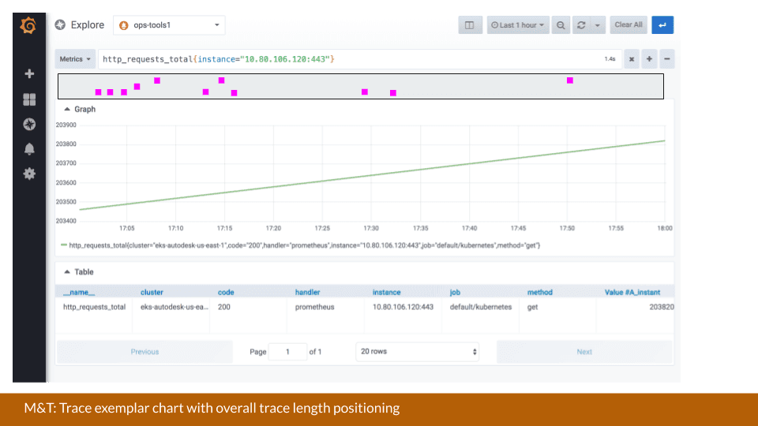Add a query row with plus button
Viewport: 758px width, 426px height.
click(649, 59)
